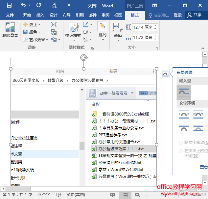Expand the Arrange (排列) menu

coord(102,30)
